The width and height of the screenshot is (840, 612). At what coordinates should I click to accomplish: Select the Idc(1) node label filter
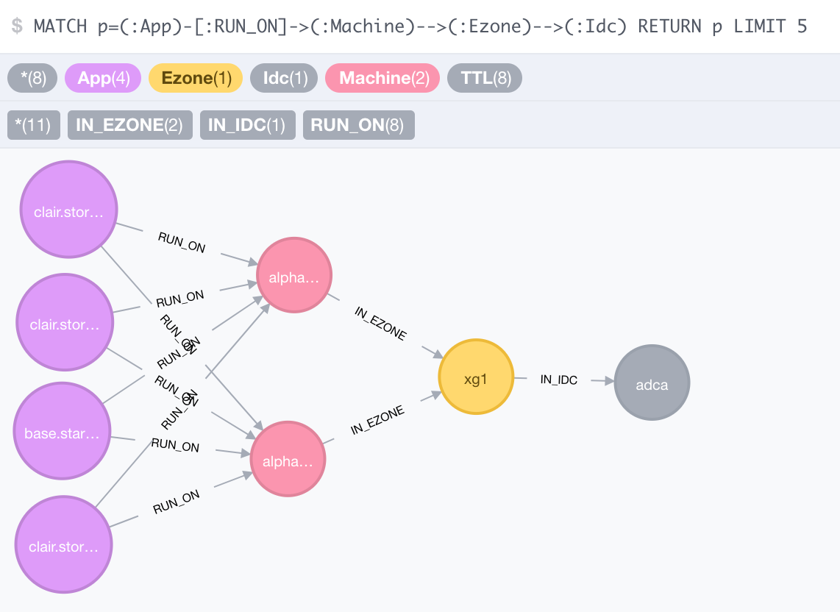pos(284,78)
